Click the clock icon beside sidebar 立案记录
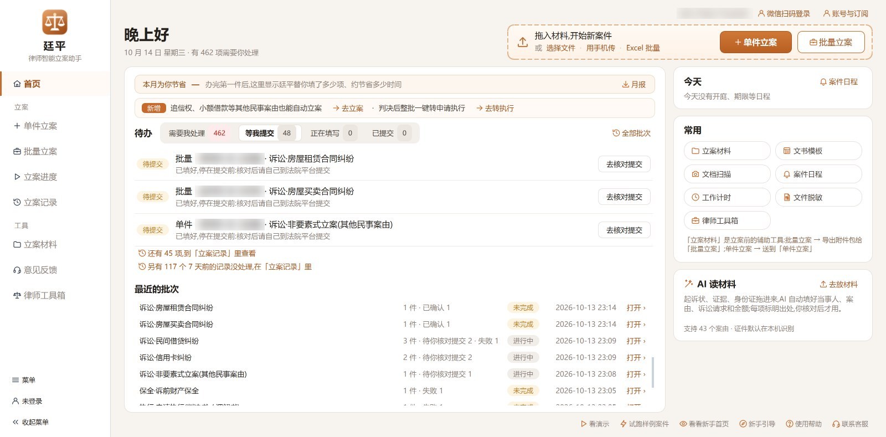The image size is (886, 437). 17,202
